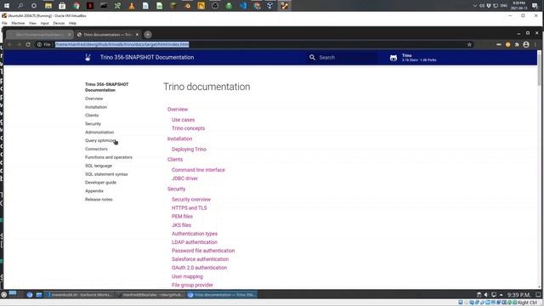Click the Trino bunny logo in header

coord(88,57)
